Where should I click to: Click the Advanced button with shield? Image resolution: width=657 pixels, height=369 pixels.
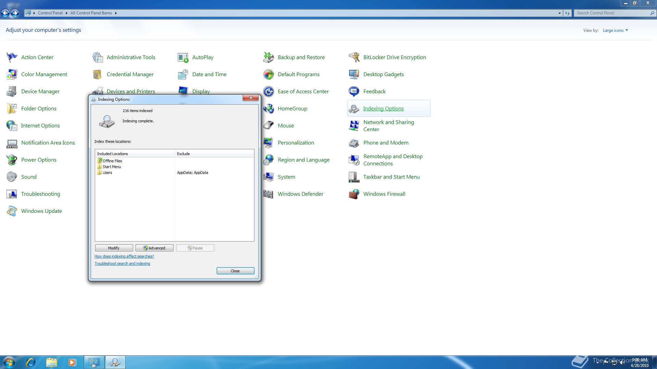[x=154, y=248]
